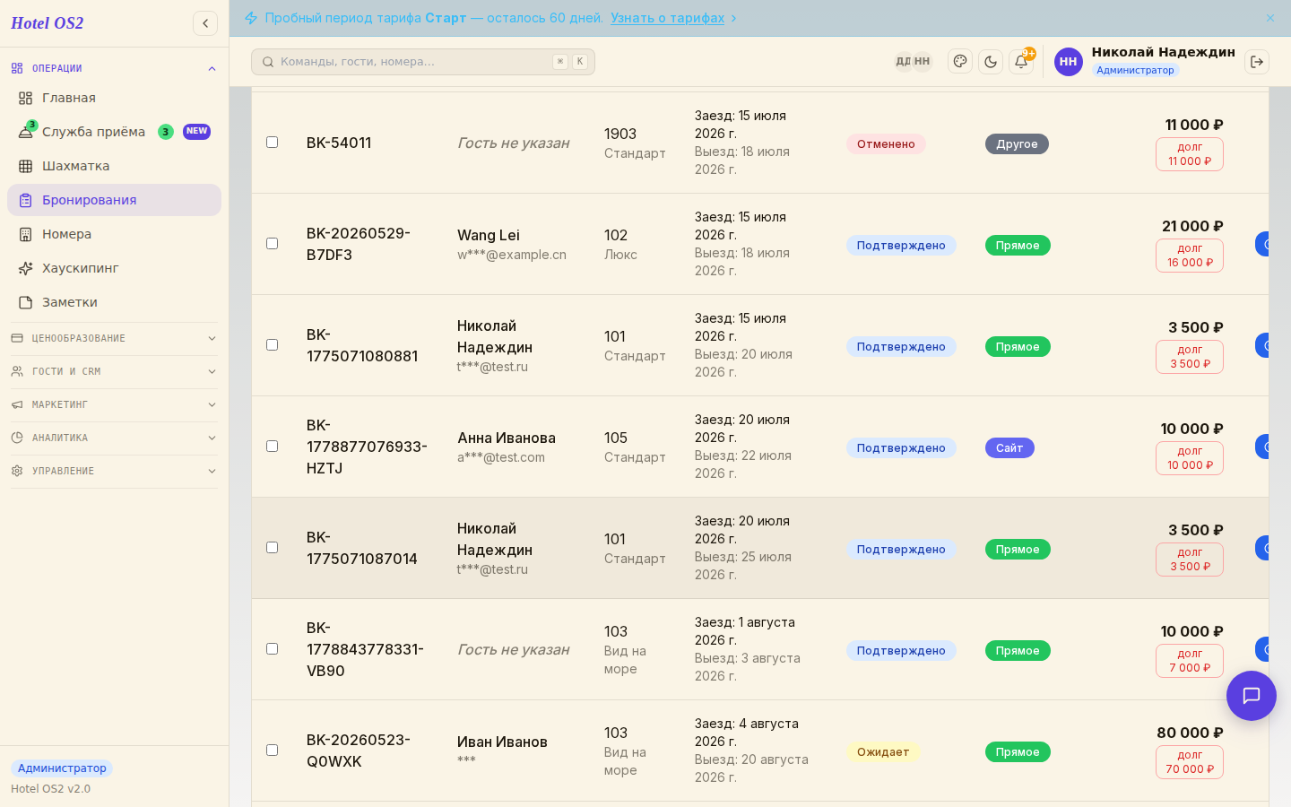Click the 70 000 ₽ debt badge
This screenshot has height=807, width=1291.
(1190, 762)
